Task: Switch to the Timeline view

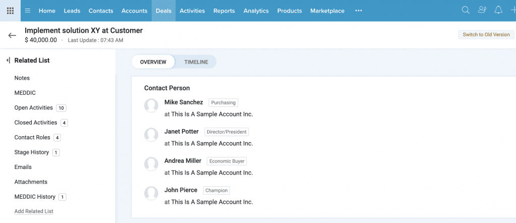Action: 196,62
